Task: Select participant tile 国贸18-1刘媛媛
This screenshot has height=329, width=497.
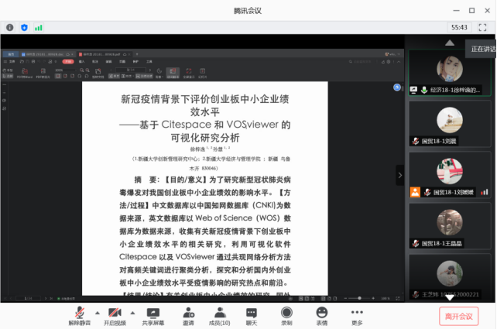Action: coord(450,175)
